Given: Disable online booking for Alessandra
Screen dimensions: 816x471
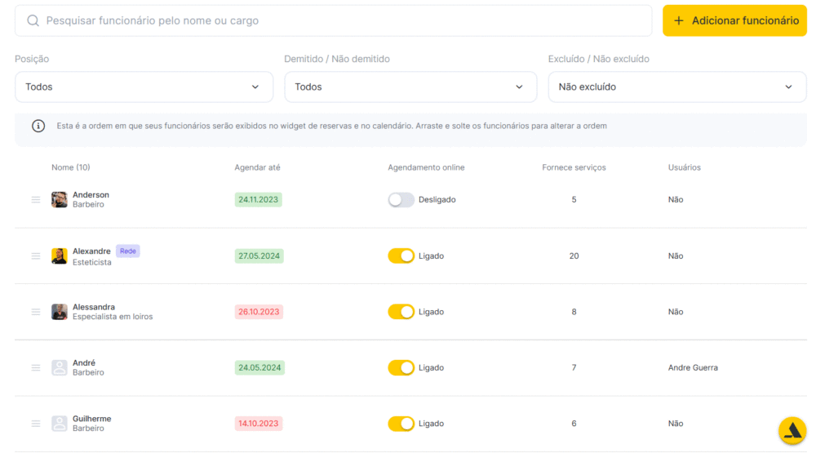Looking at the screenshot, I should (401, 312).
